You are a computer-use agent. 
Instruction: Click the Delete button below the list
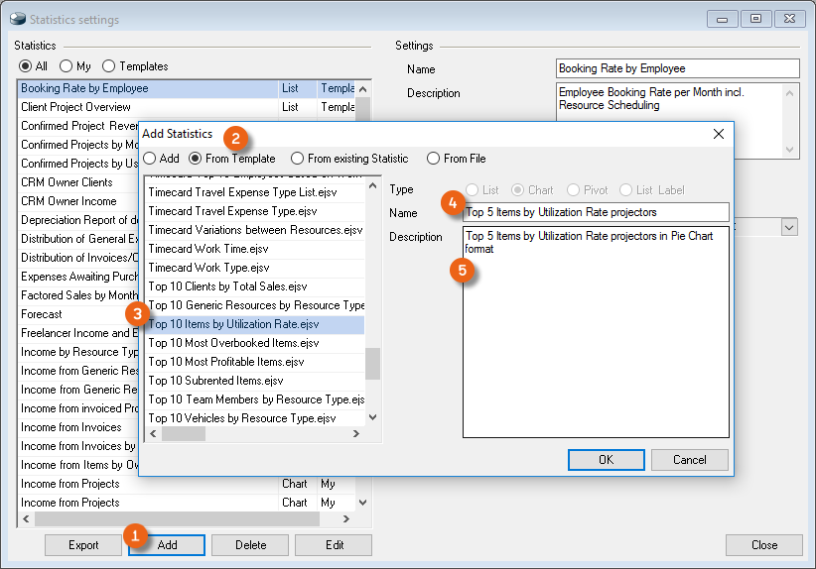251,545
